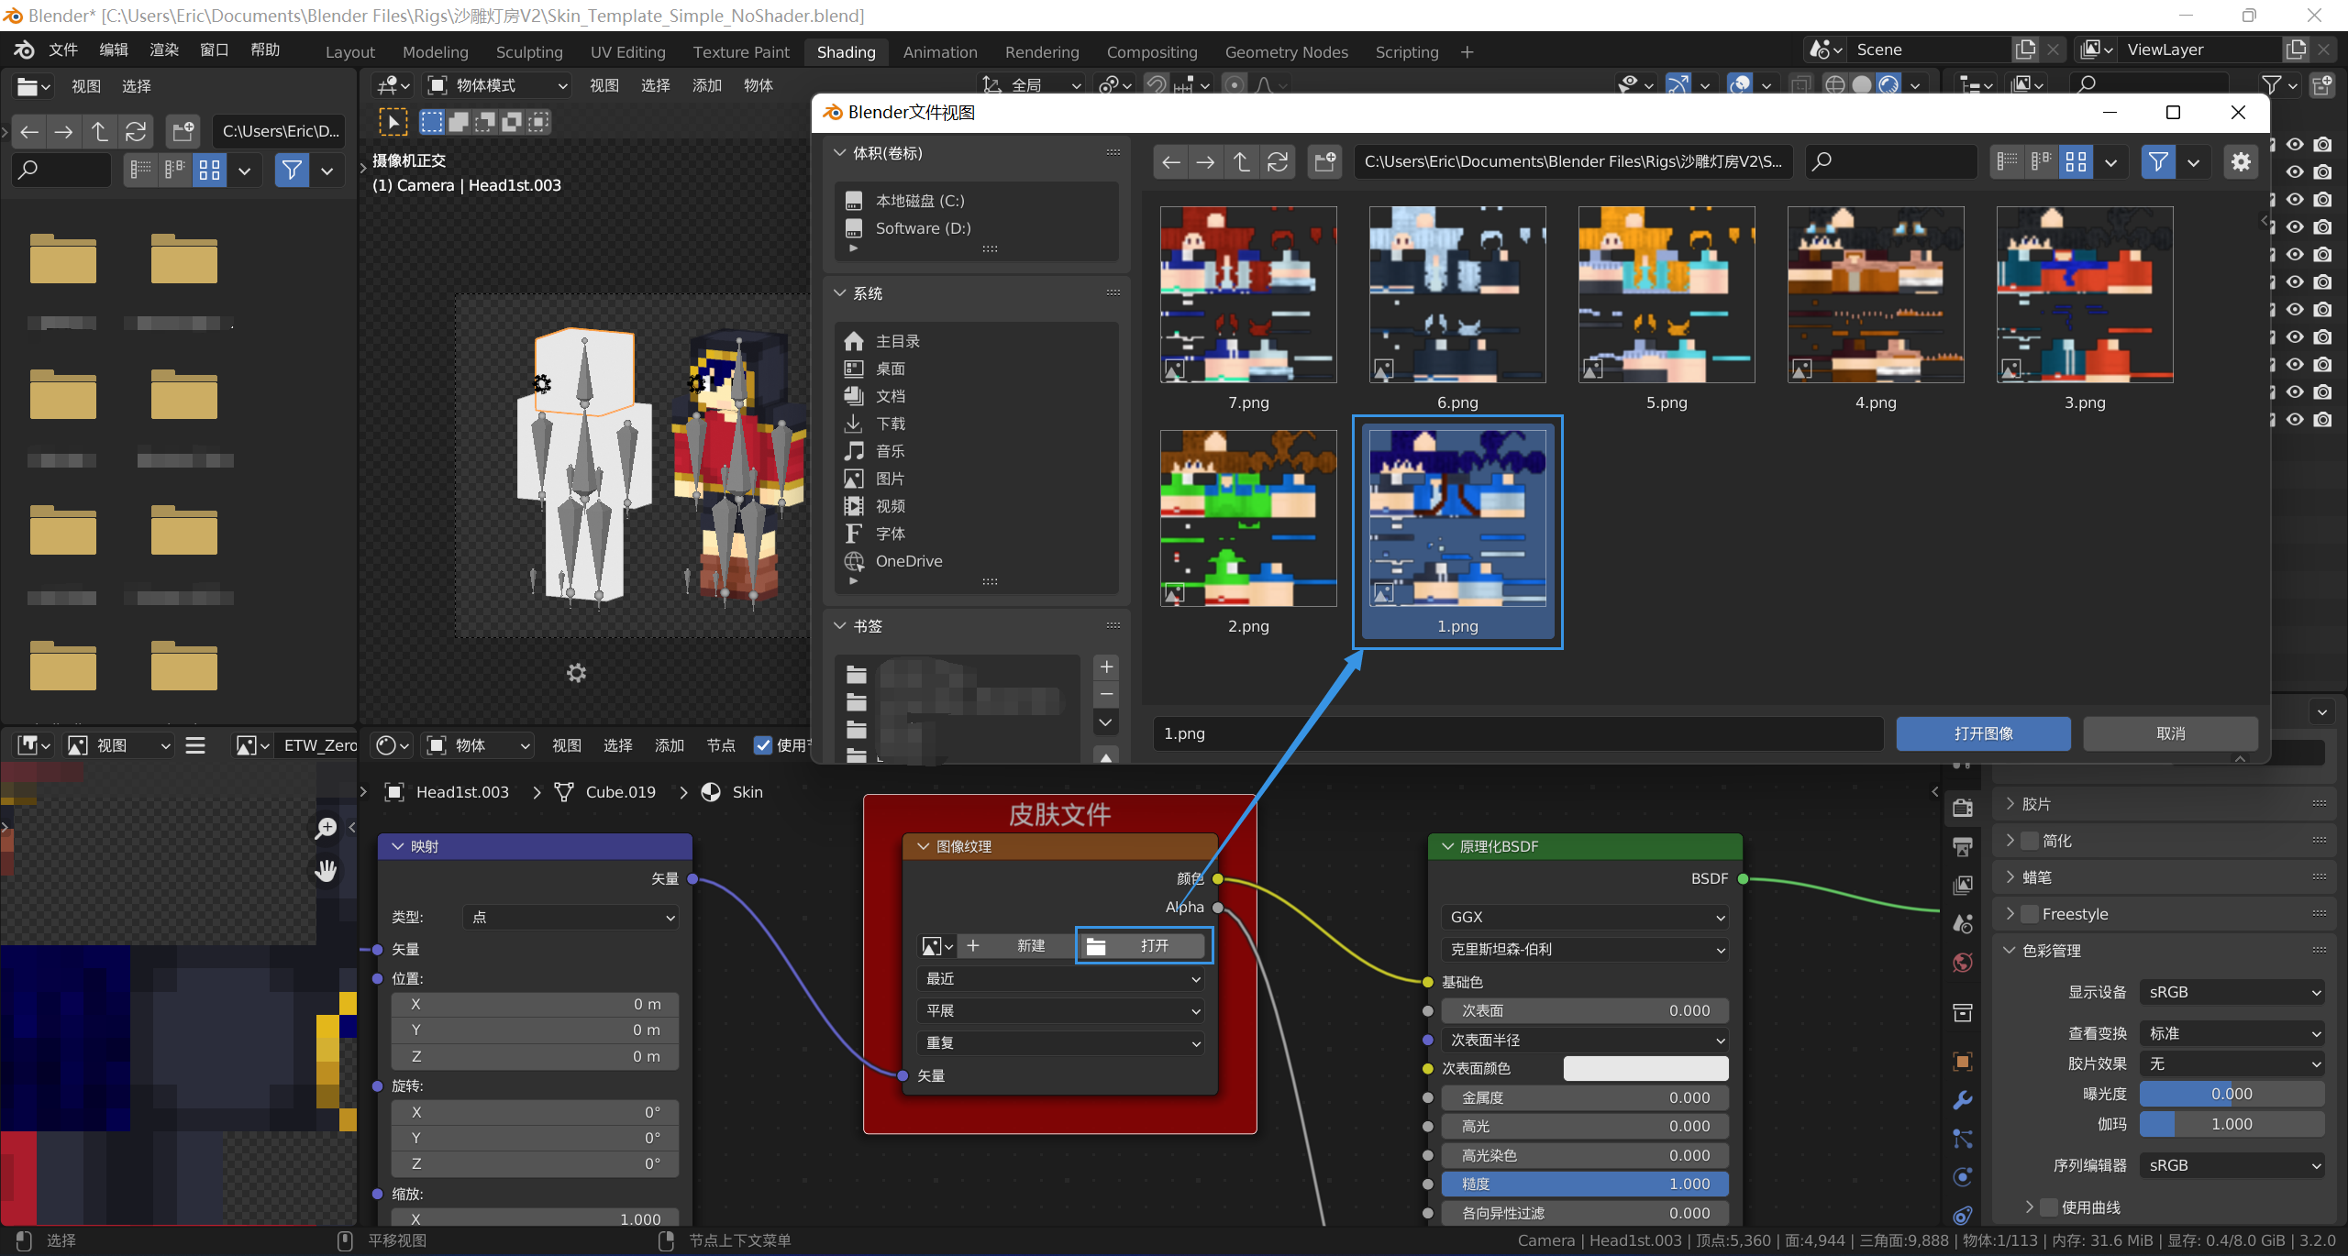Click Blender logo menu icon

tap(24, 50)
